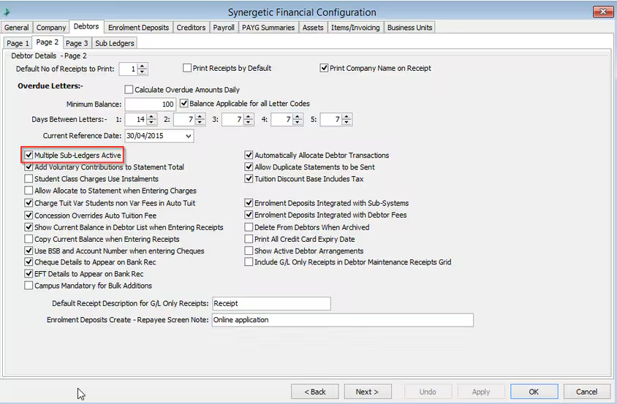Decrease Default No of Receipts to Print
Image resolution: width=617 pixels, height=404 pixels.
coord(143,72)
